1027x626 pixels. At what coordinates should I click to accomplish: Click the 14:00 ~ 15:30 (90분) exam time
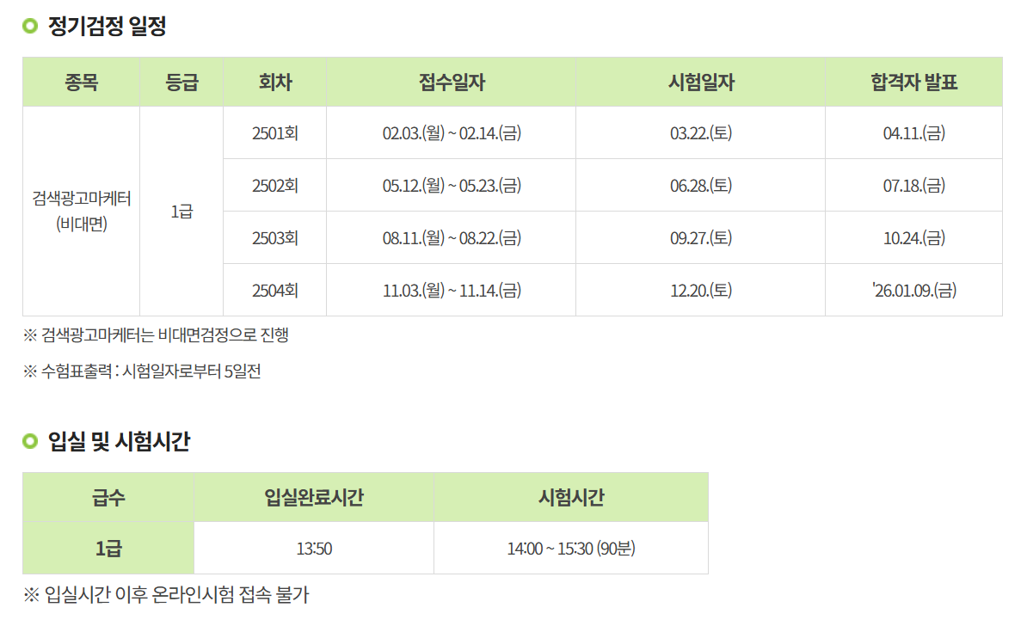[x=571, y=549]
